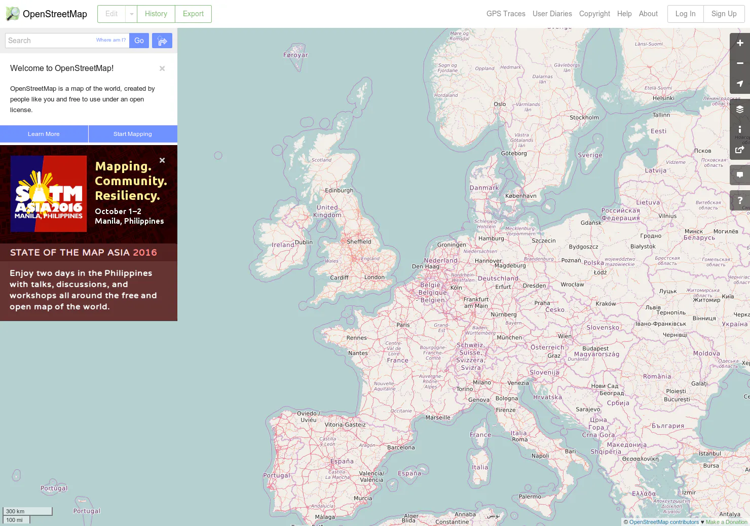Click the Go search button
The width and height of the screenshot is (750, 526).
pos(139,41)
